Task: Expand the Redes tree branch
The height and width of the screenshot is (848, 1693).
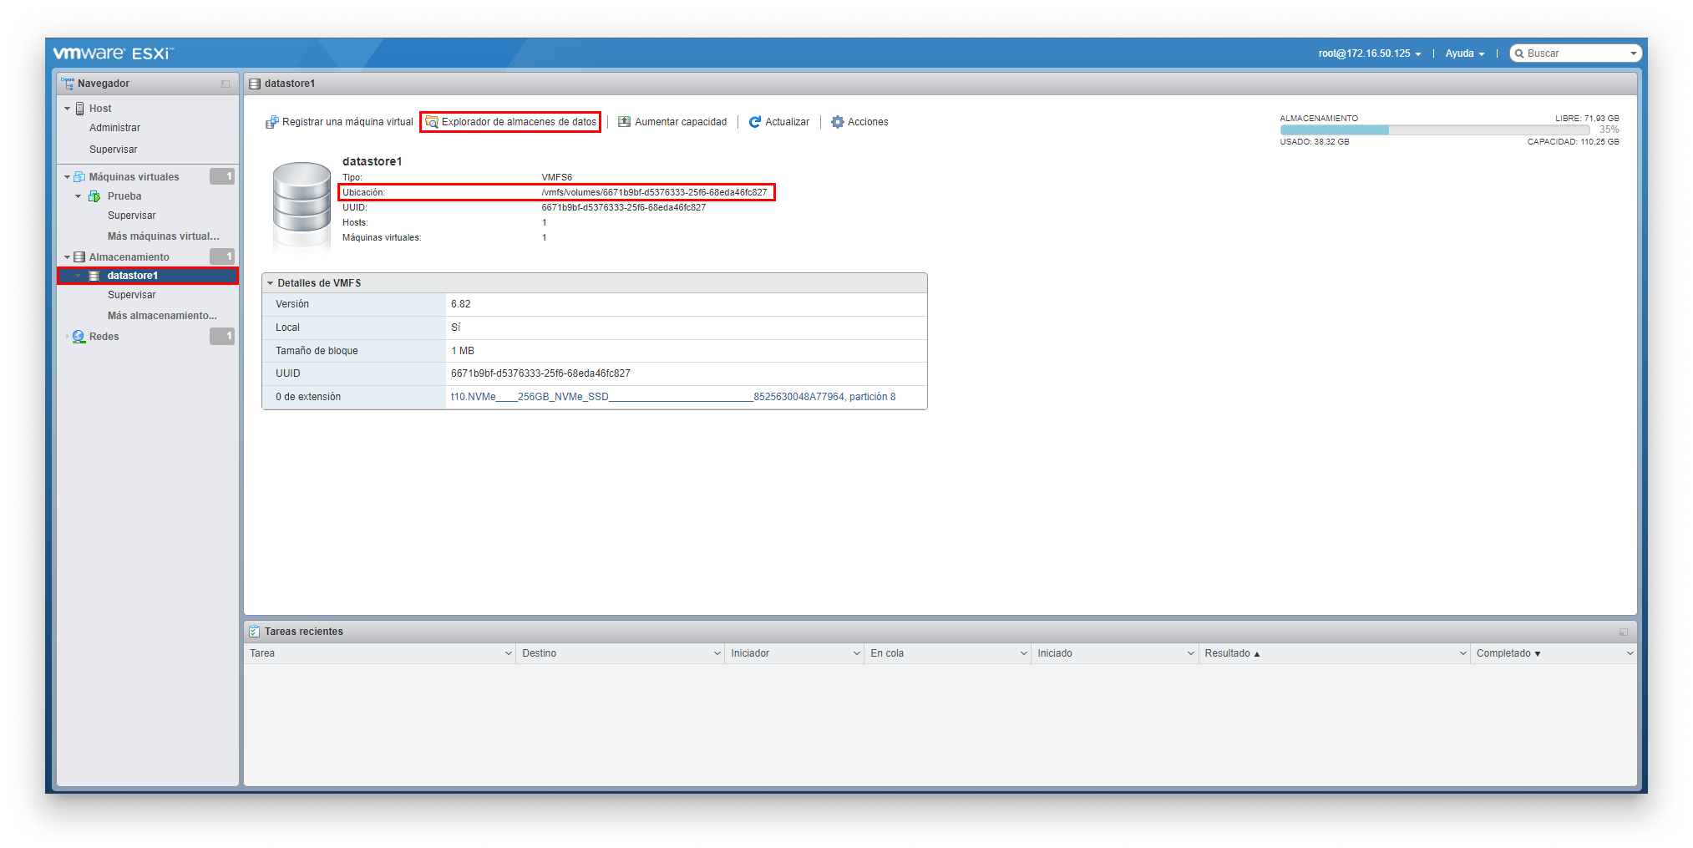Action: tap(68, 336)
